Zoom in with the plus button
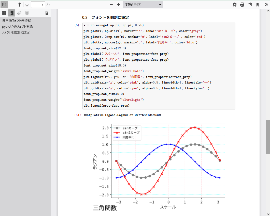This screenshot has width=270, height=216. pyautogui.click(x=119, y=4)
